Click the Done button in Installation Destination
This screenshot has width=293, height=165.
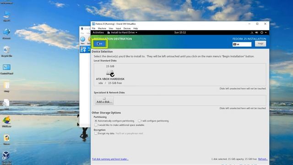pyautogui.click(x=100, y=44)
